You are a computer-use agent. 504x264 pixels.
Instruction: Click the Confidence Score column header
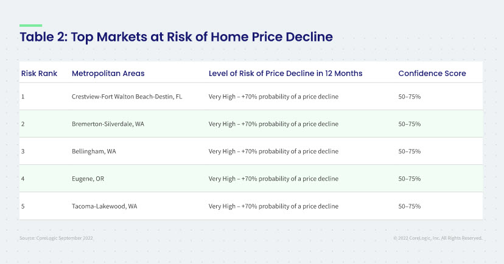pos(432,73)
